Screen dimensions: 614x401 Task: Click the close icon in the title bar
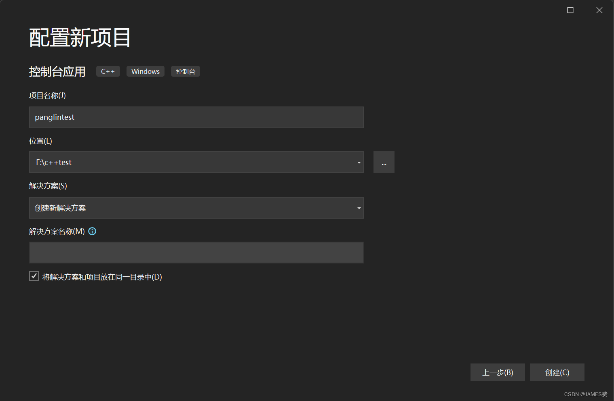pyautogui.click(x=599, y=10)
